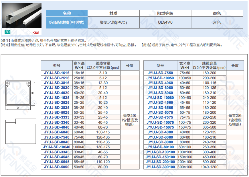Choose model JYUJ-SD-5050
Viewport: 249px width, 177px height.
(57, 167)
